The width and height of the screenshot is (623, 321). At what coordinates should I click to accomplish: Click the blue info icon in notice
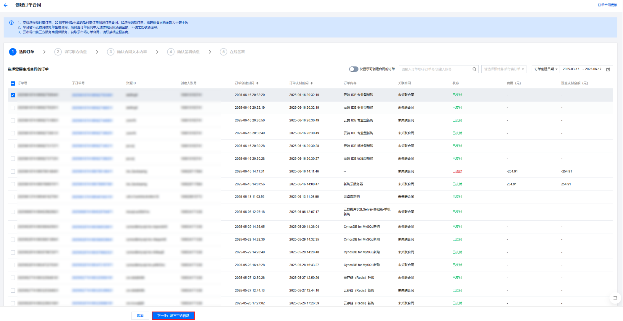[x=11, y=22]
